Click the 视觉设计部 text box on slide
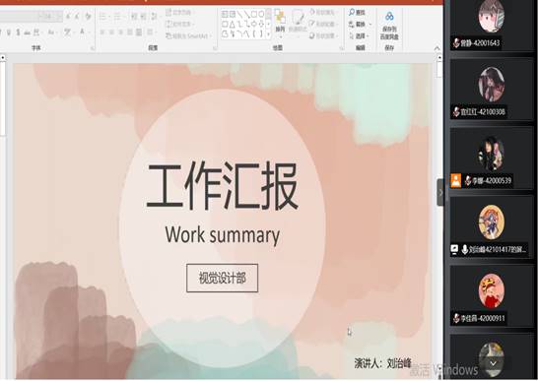538x381 pixels. point(223,278)
